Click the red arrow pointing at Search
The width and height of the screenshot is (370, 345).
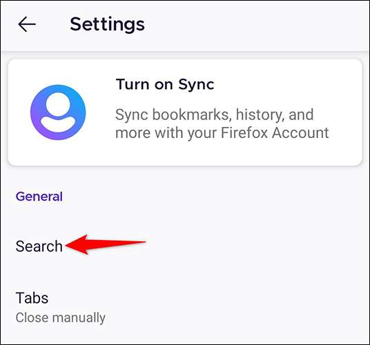click(x=106, y=244)
